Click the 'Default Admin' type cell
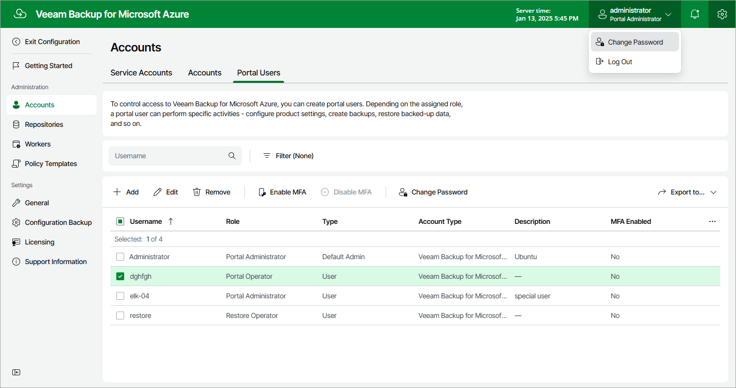This screenshot has height=388, width=736. coord(343,257)
